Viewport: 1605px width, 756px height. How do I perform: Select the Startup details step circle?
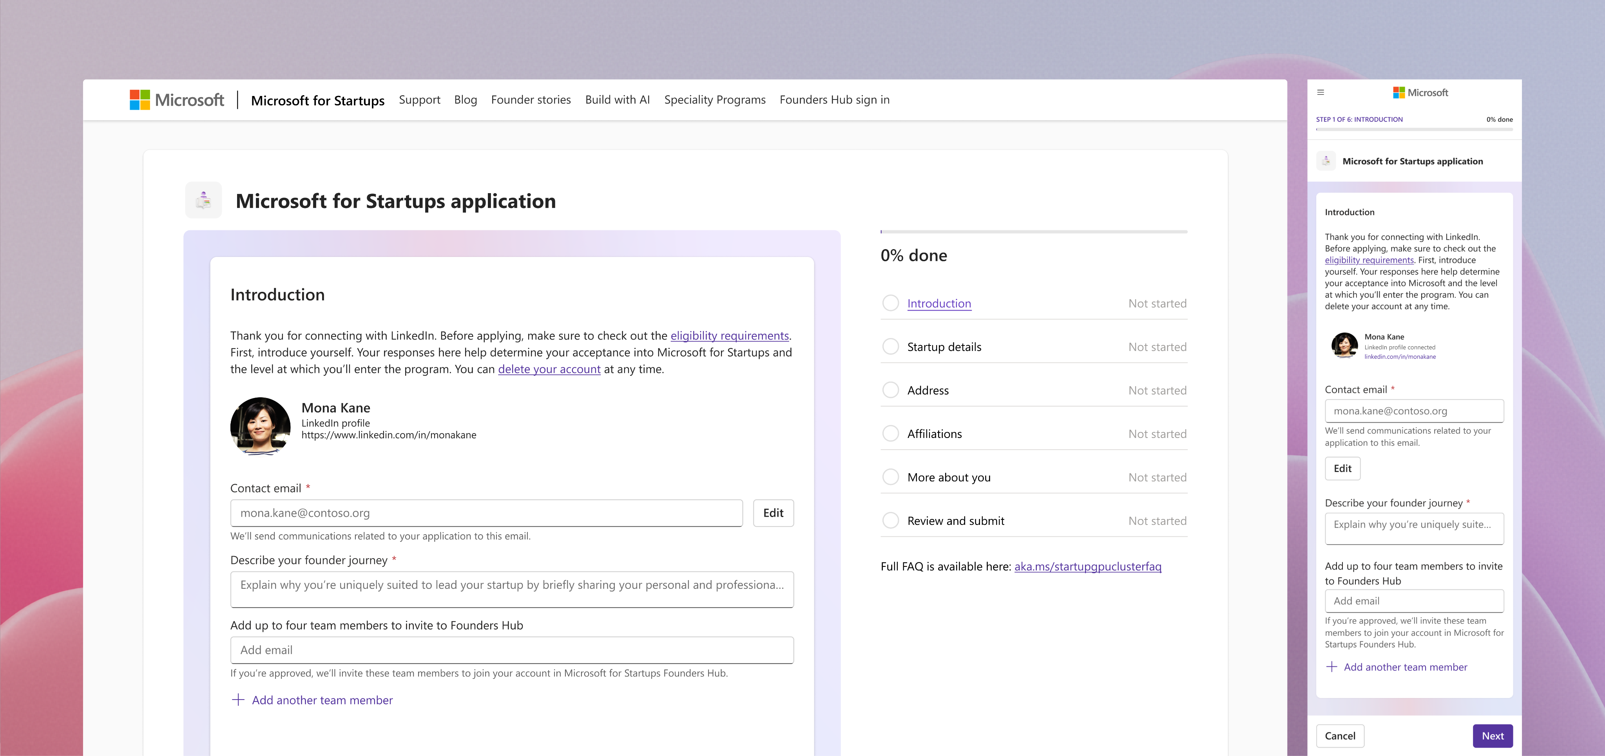click(x=891, y=347)
